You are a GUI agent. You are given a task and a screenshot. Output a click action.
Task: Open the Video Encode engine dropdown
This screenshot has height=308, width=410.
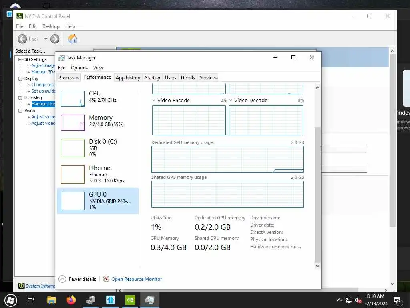pyautogui.click(x=154, y=100)
